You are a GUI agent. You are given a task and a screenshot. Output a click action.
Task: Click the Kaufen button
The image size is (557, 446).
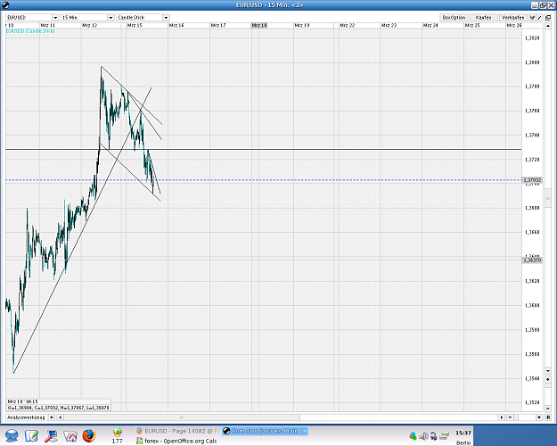(x=483, y=18)
